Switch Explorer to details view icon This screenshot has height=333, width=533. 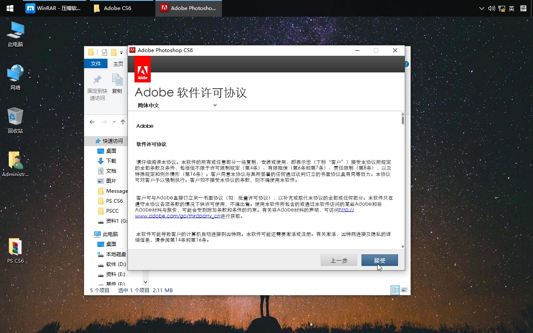click(x=395, y=290)
